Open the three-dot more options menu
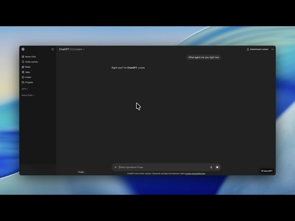Image resolution: width=295 pixels, height=221 pixels. (x=272, y=49)
